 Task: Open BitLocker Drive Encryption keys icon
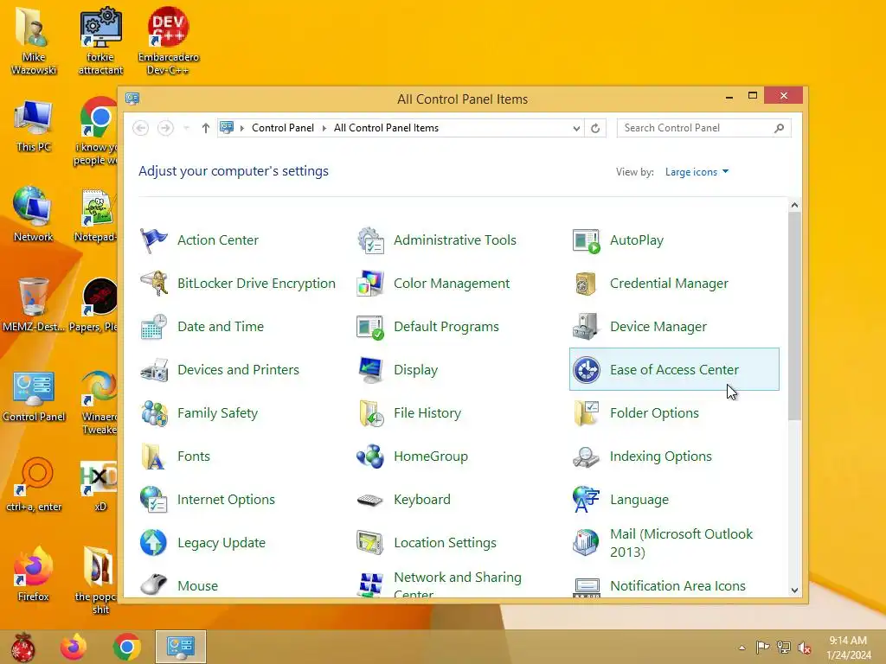(154, 283)
